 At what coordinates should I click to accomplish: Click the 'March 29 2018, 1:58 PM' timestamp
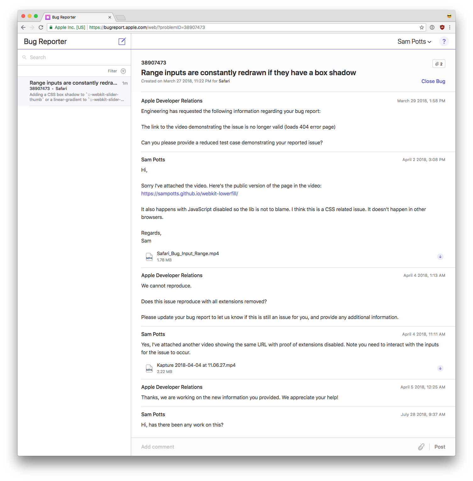(421, 101)
